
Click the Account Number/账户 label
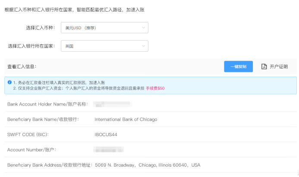31,150
